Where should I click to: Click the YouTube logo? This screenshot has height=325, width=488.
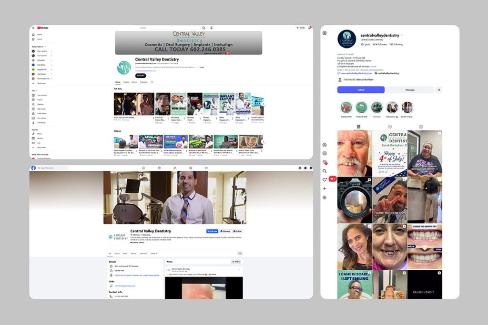tap(43, 28)
